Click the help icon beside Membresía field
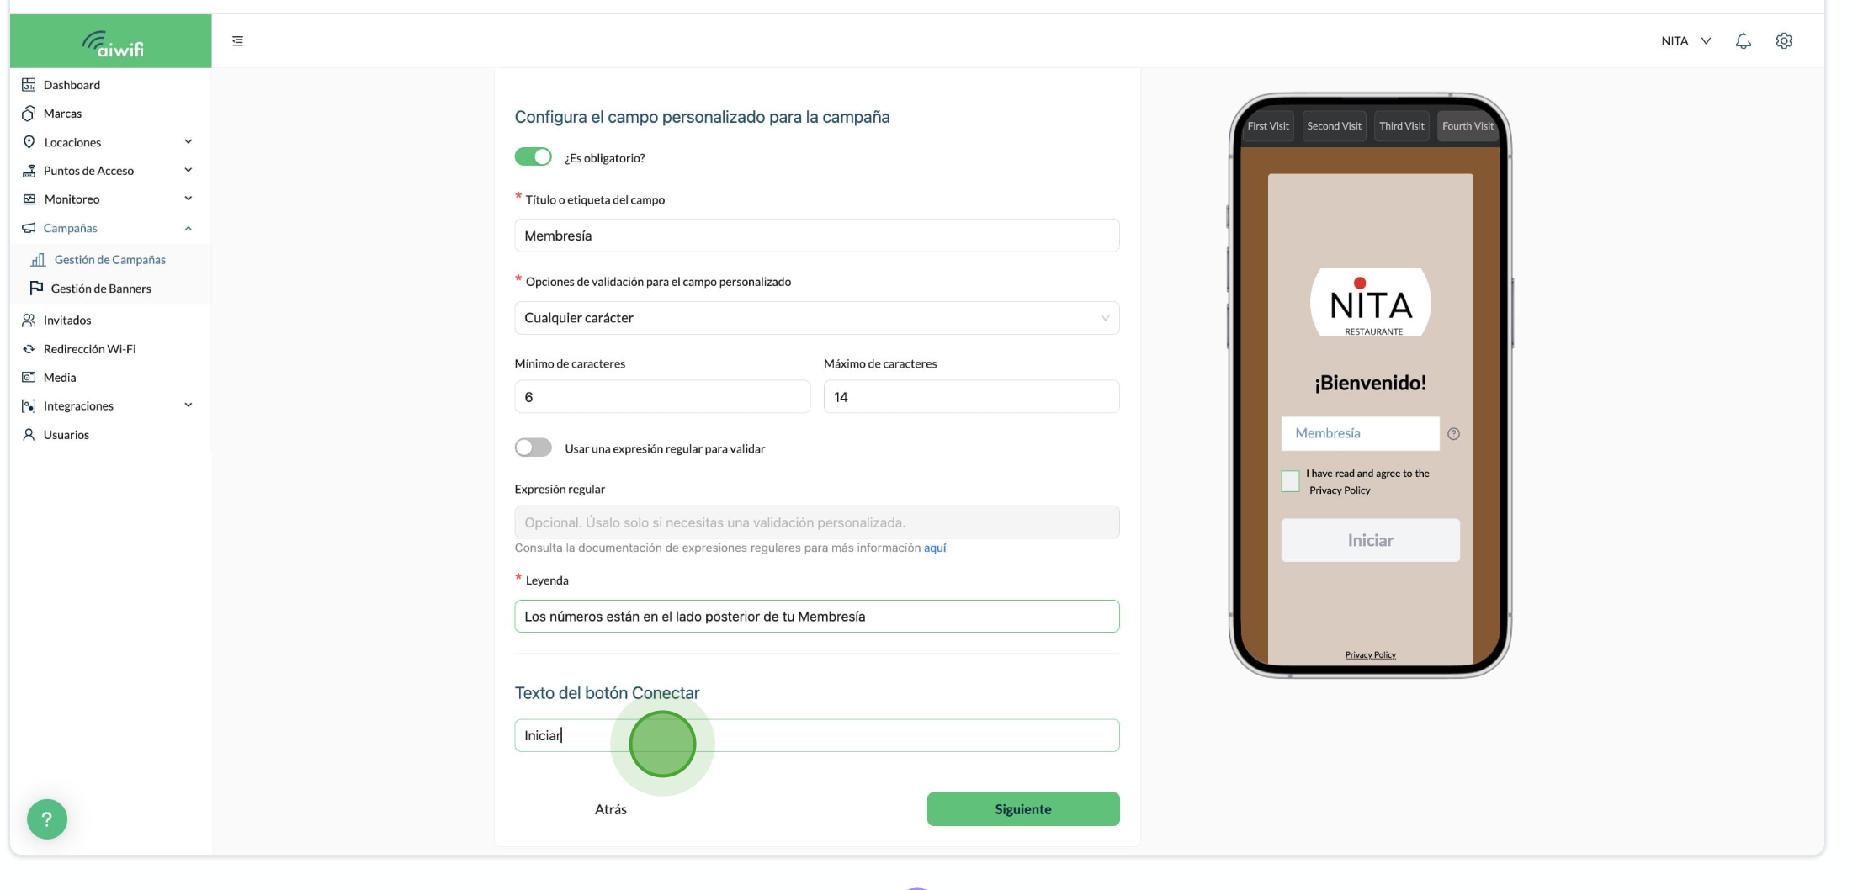The height and width of the screenshot is (890, 1858). tap(1453, 434)
